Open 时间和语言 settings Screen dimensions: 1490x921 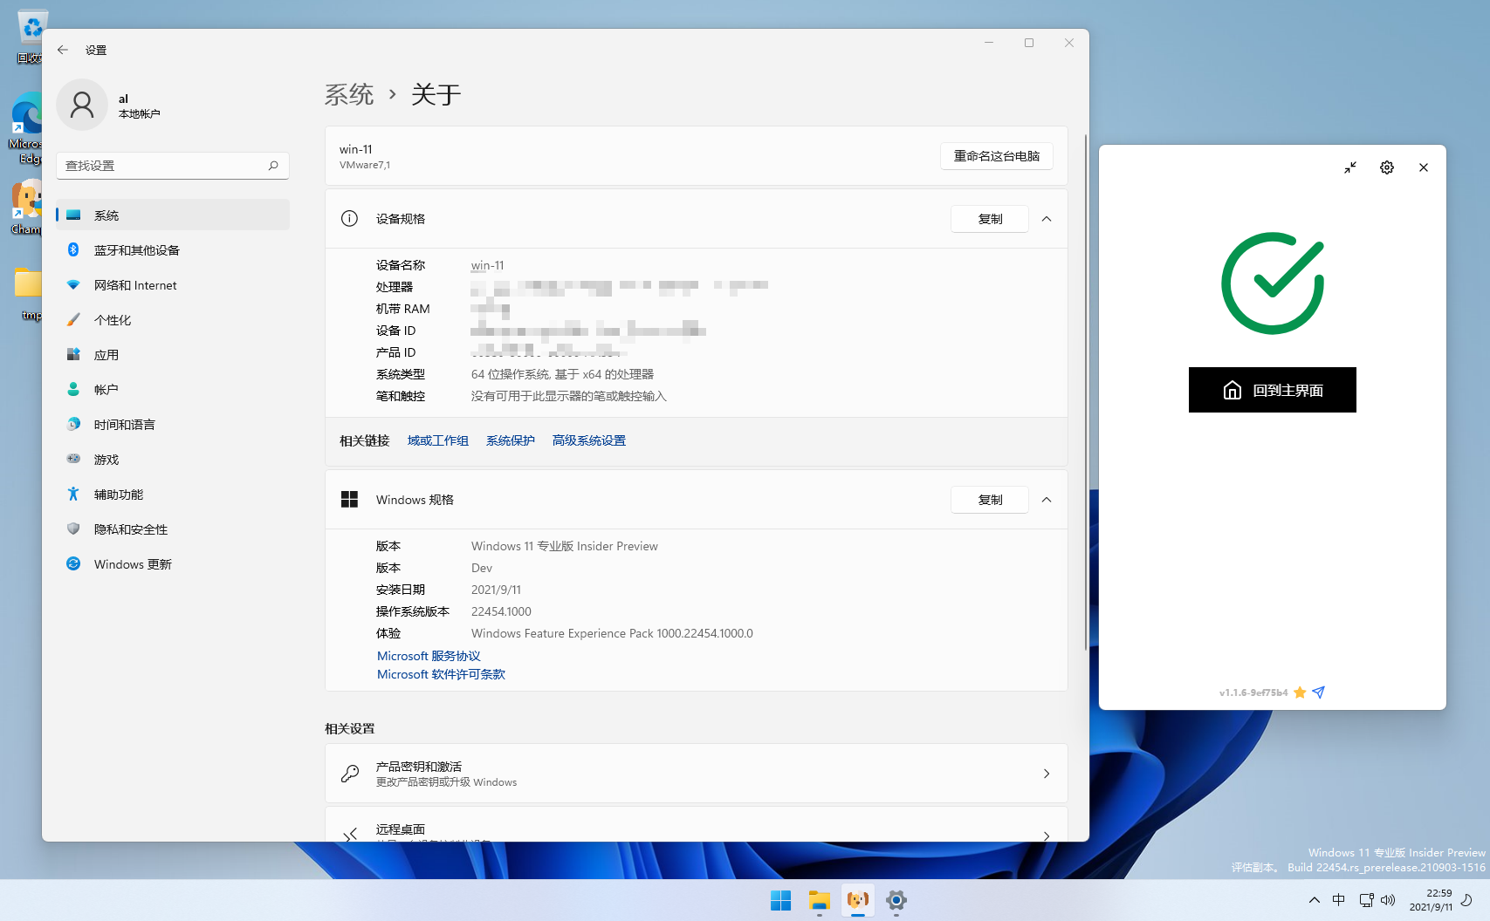point(173,425)
